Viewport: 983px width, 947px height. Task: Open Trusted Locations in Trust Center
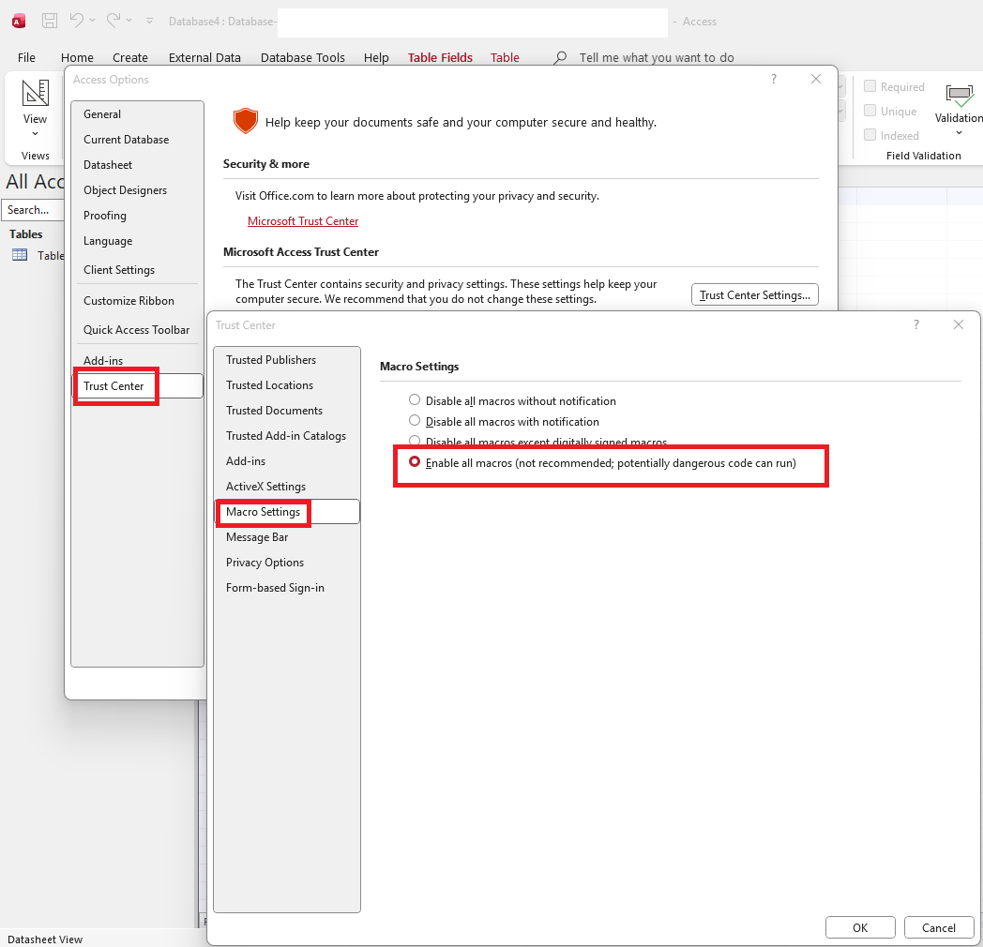click(286, 384)
